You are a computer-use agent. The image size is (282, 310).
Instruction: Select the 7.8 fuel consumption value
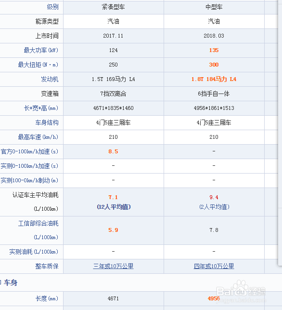[x=214, y=230]
